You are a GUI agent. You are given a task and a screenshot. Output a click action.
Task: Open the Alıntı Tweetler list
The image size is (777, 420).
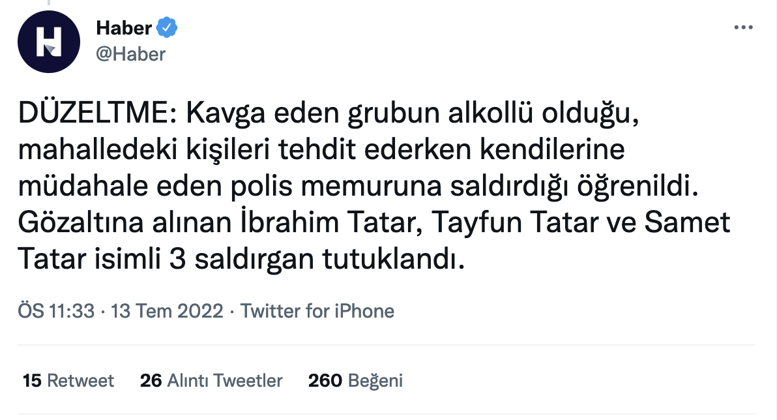pyautogui.click(x=225, y=380)
